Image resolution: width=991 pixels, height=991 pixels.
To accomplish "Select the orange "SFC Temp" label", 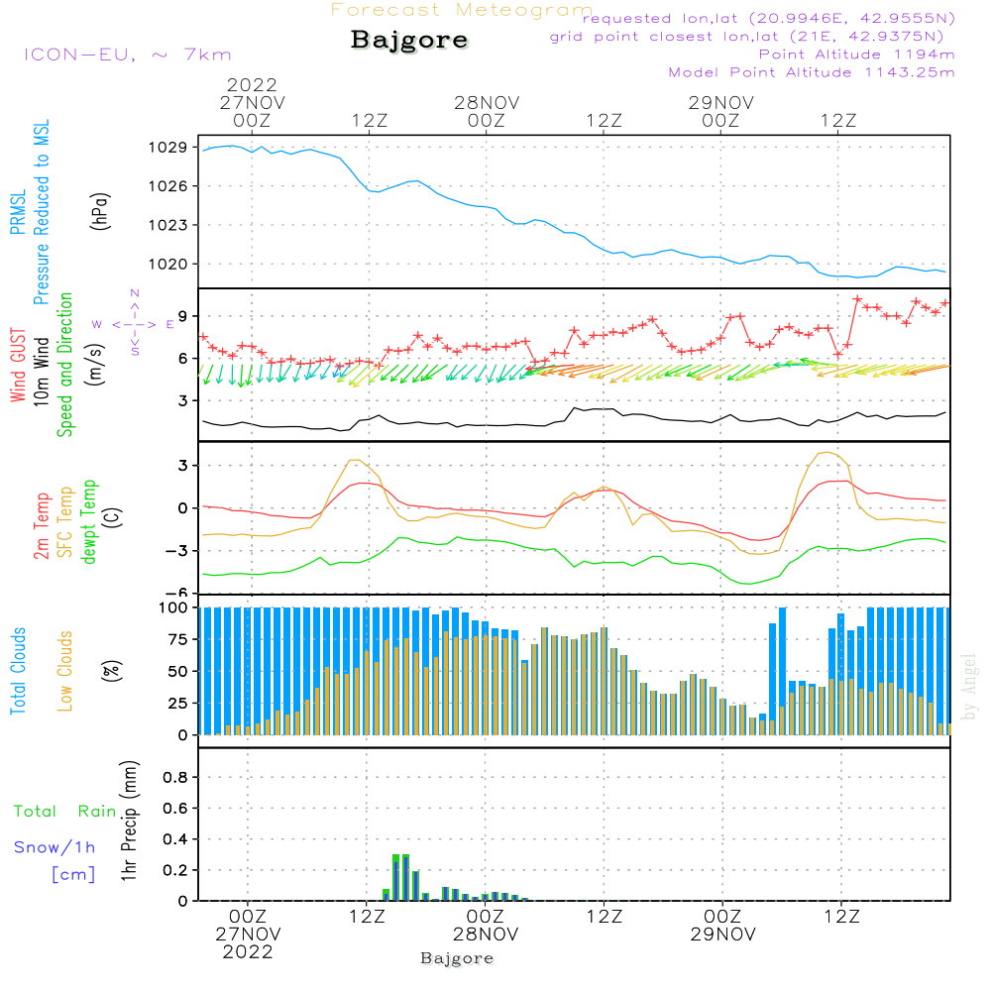I will click(x=65, y=522).
